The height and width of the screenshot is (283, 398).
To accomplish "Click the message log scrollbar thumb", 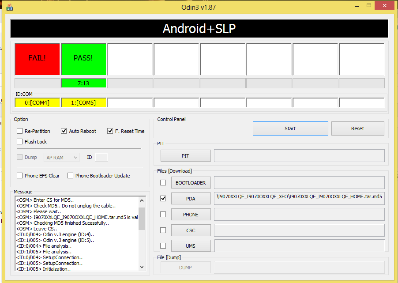I will point(142,219).
